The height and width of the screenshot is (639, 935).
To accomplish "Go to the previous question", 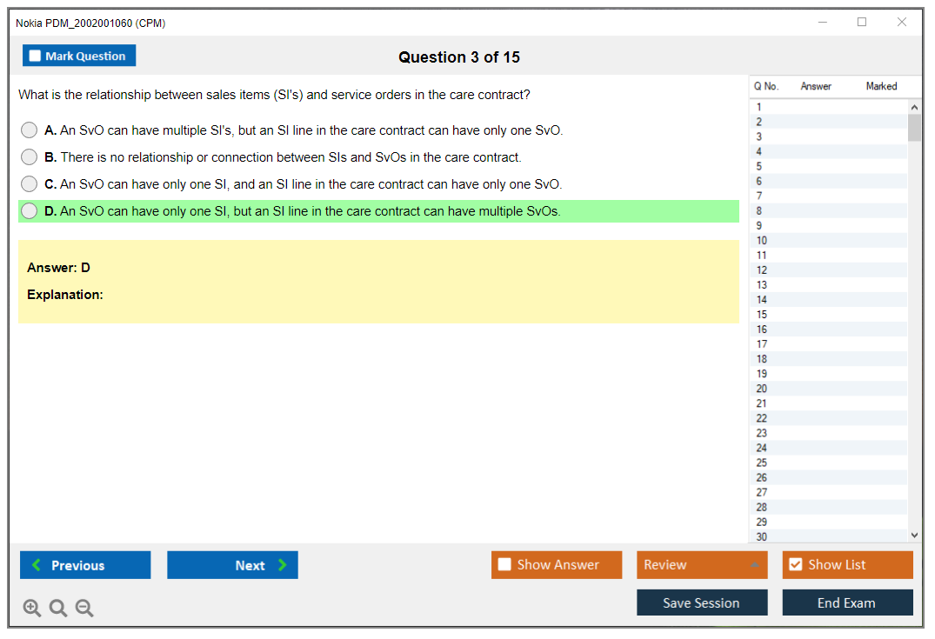I will pos(85,565).
